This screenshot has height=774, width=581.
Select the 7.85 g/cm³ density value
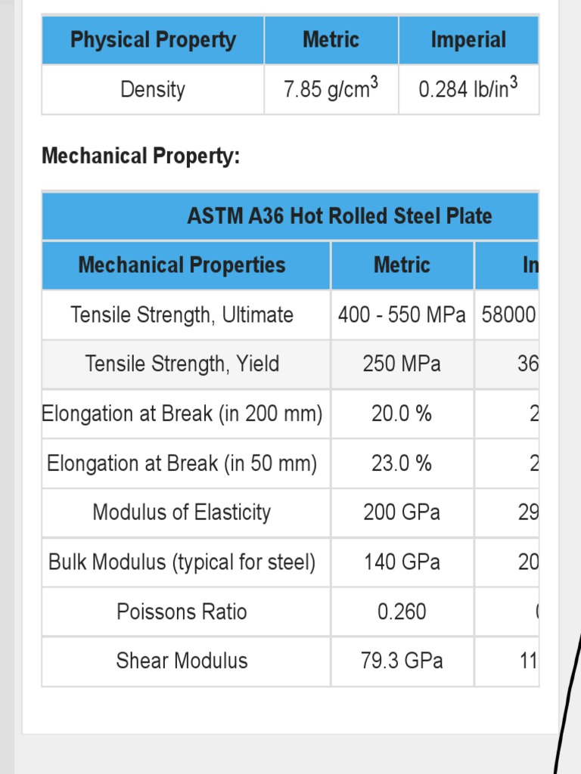point(331,89)
